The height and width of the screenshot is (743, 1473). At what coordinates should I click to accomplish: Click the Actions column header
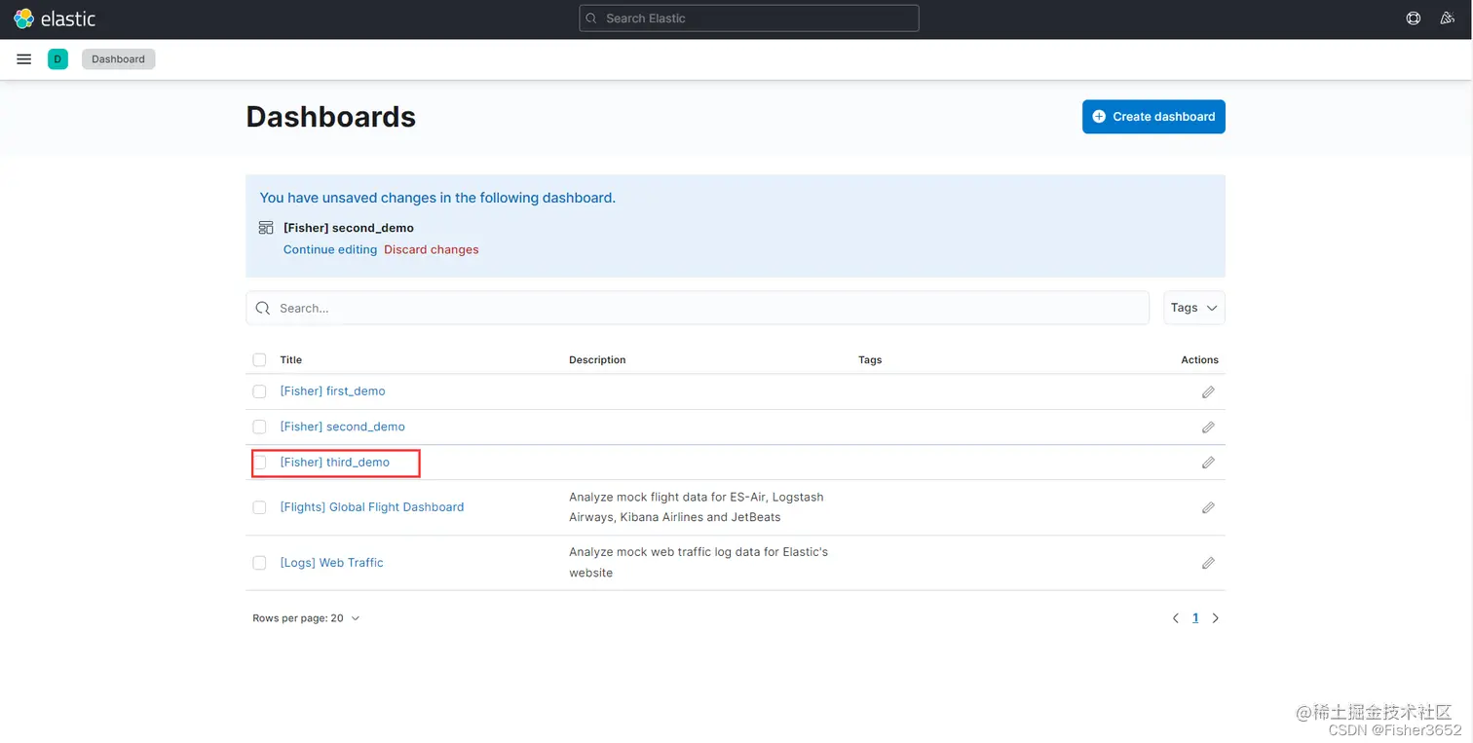click(1199, 360)
